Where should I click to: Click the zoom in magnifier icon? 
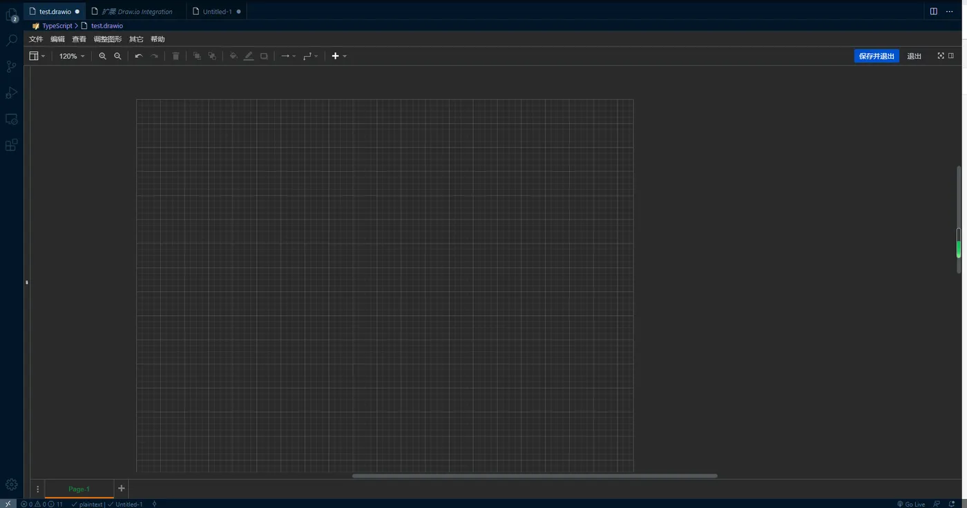pos(102,56)
